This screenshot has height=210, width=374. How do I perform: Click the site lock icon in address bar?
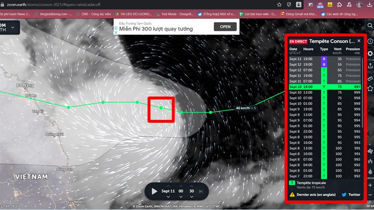click(x=2, y=5)
